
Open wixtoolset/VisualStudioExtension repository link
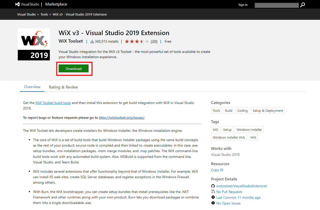click(242, 186)
